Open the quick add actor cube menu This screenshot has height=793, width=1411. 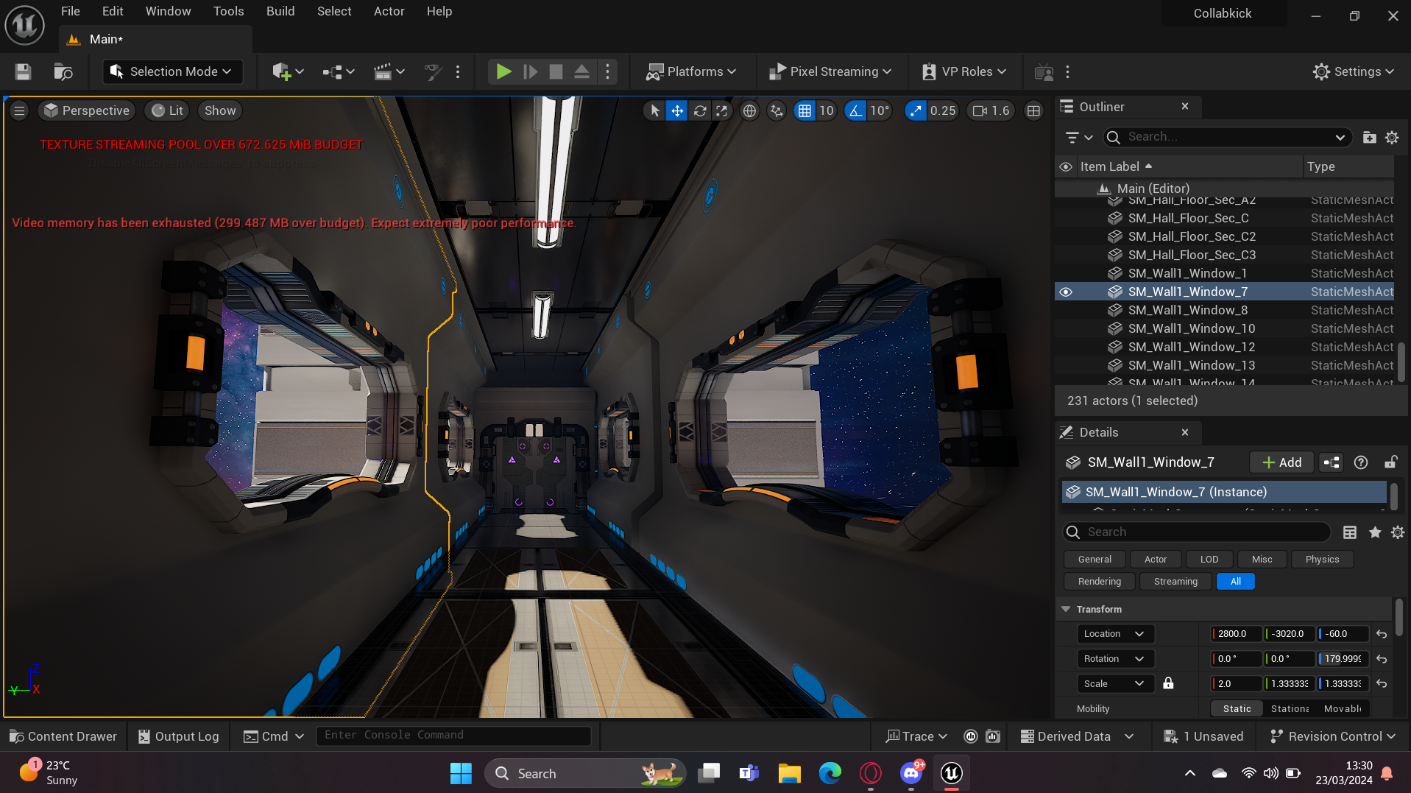[x=288, y=71]
